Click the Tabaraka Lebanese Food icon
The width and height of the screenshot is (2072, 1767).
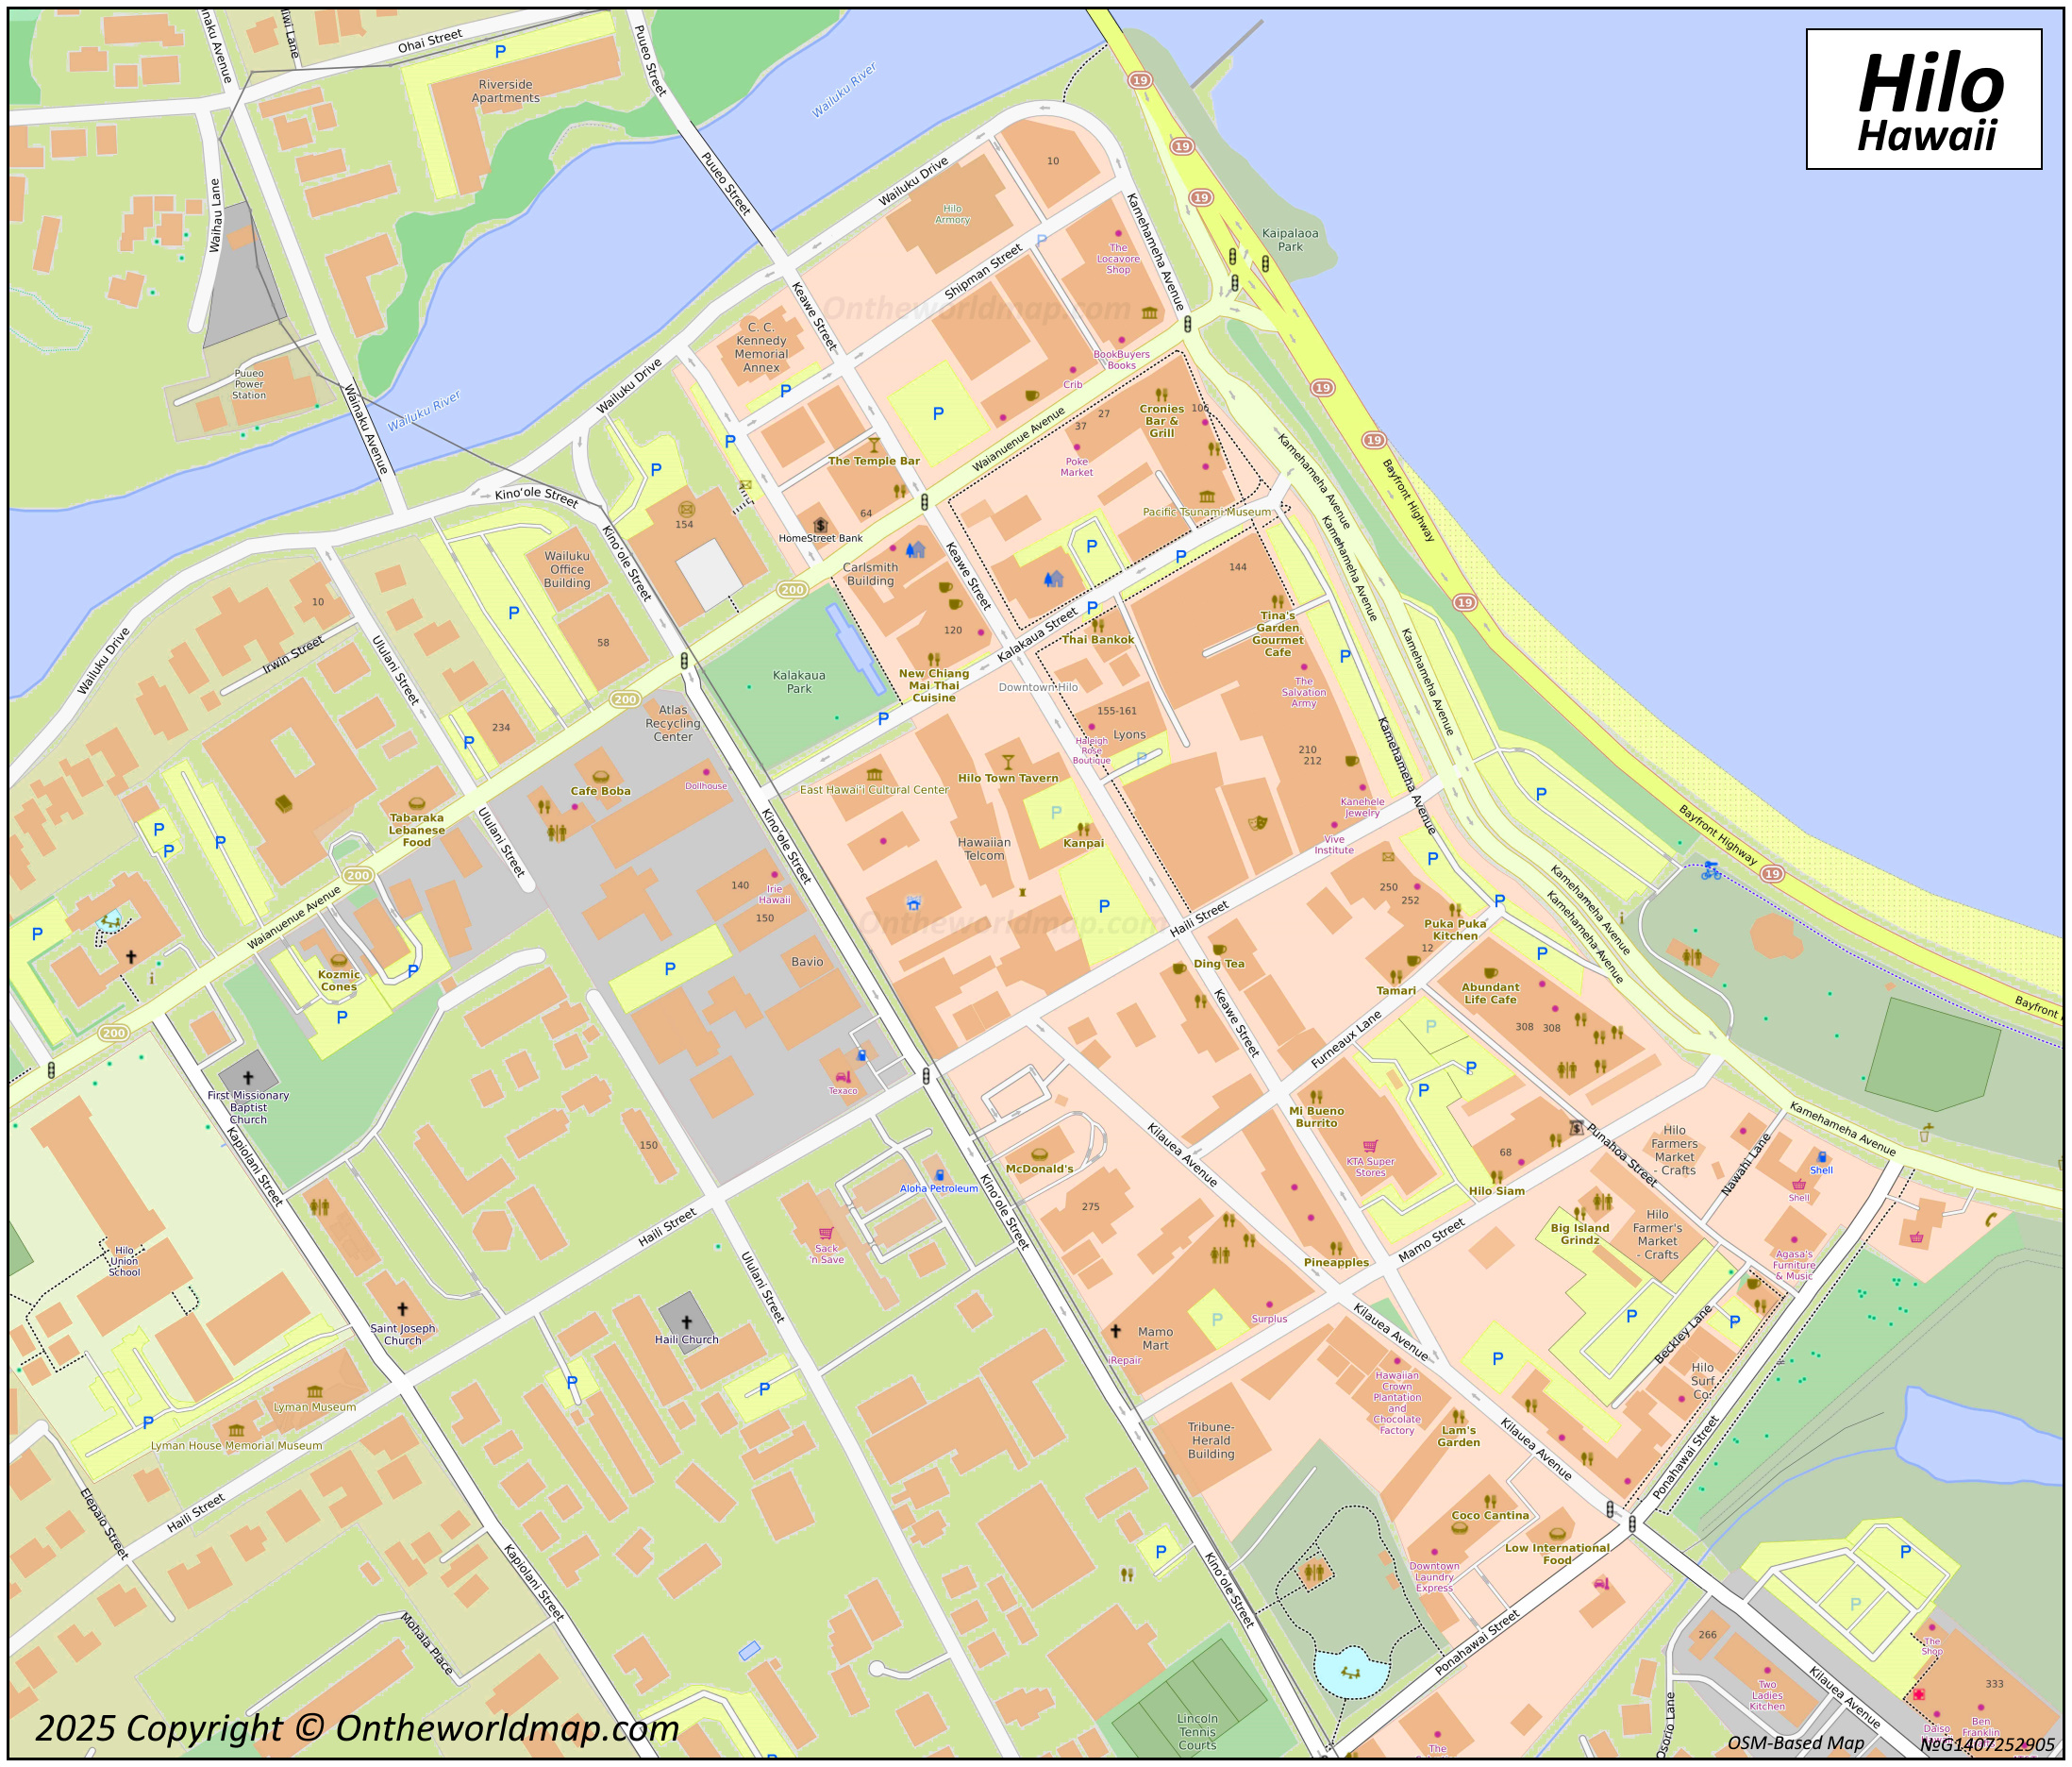click(x=417, y=802)
